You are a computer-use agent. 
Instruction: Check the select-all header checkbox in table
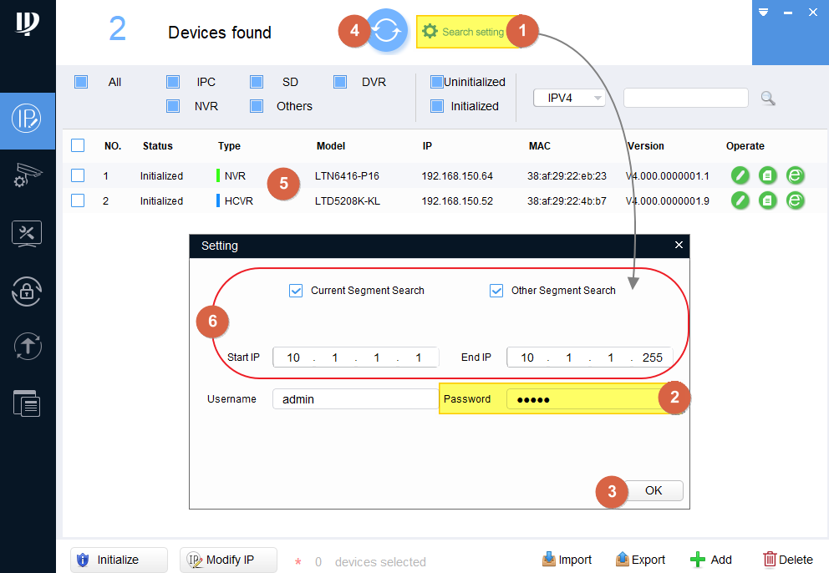pos(78,145)
